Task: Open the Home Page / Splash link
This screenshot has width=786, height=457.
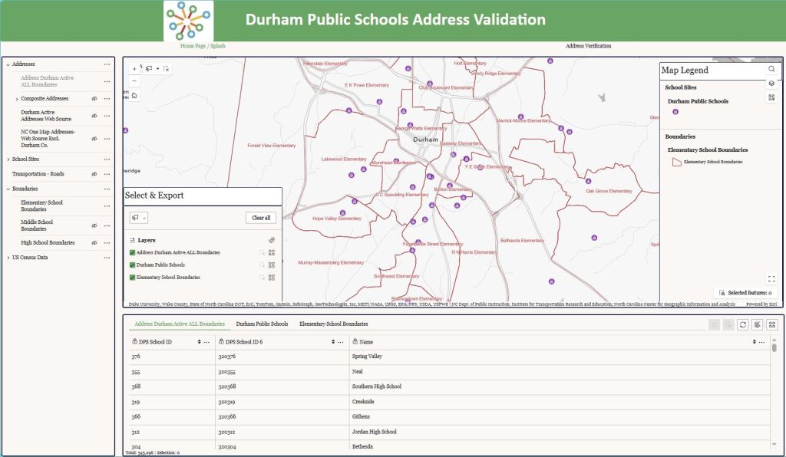Action: 203,46
